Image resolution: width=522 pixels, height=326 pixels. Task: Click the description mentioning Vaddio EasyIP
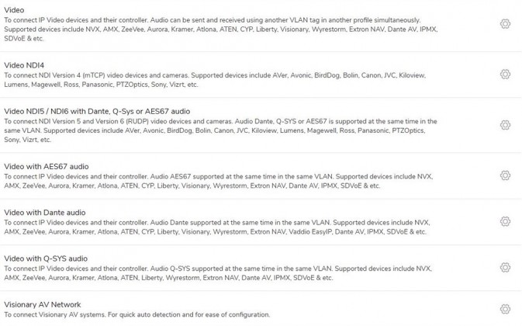click(x=217, y=227)
